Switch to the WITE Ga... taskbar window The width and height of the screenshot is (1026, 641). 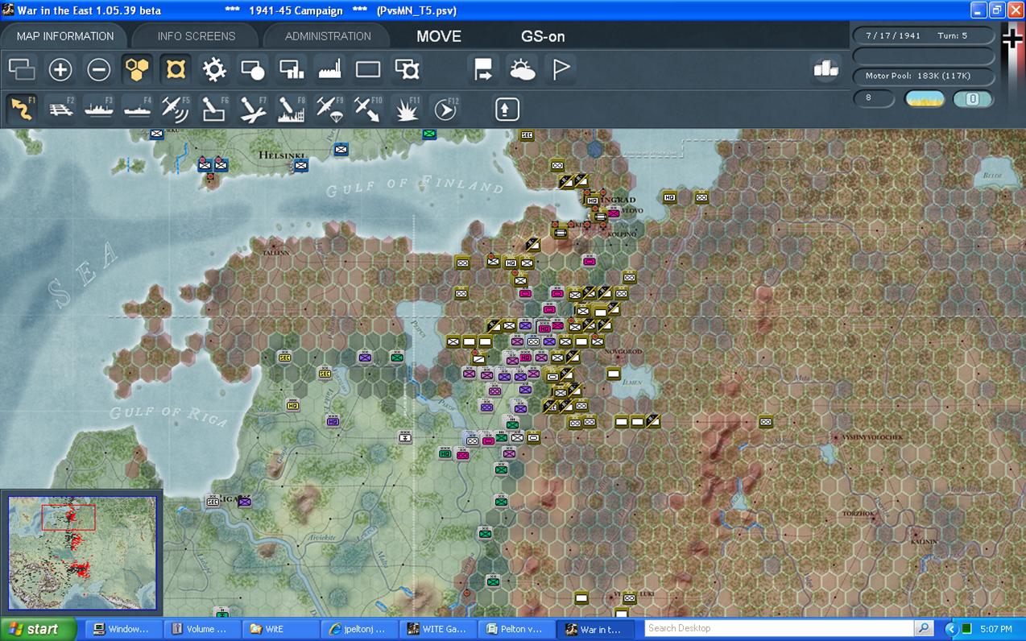(438, 629)
